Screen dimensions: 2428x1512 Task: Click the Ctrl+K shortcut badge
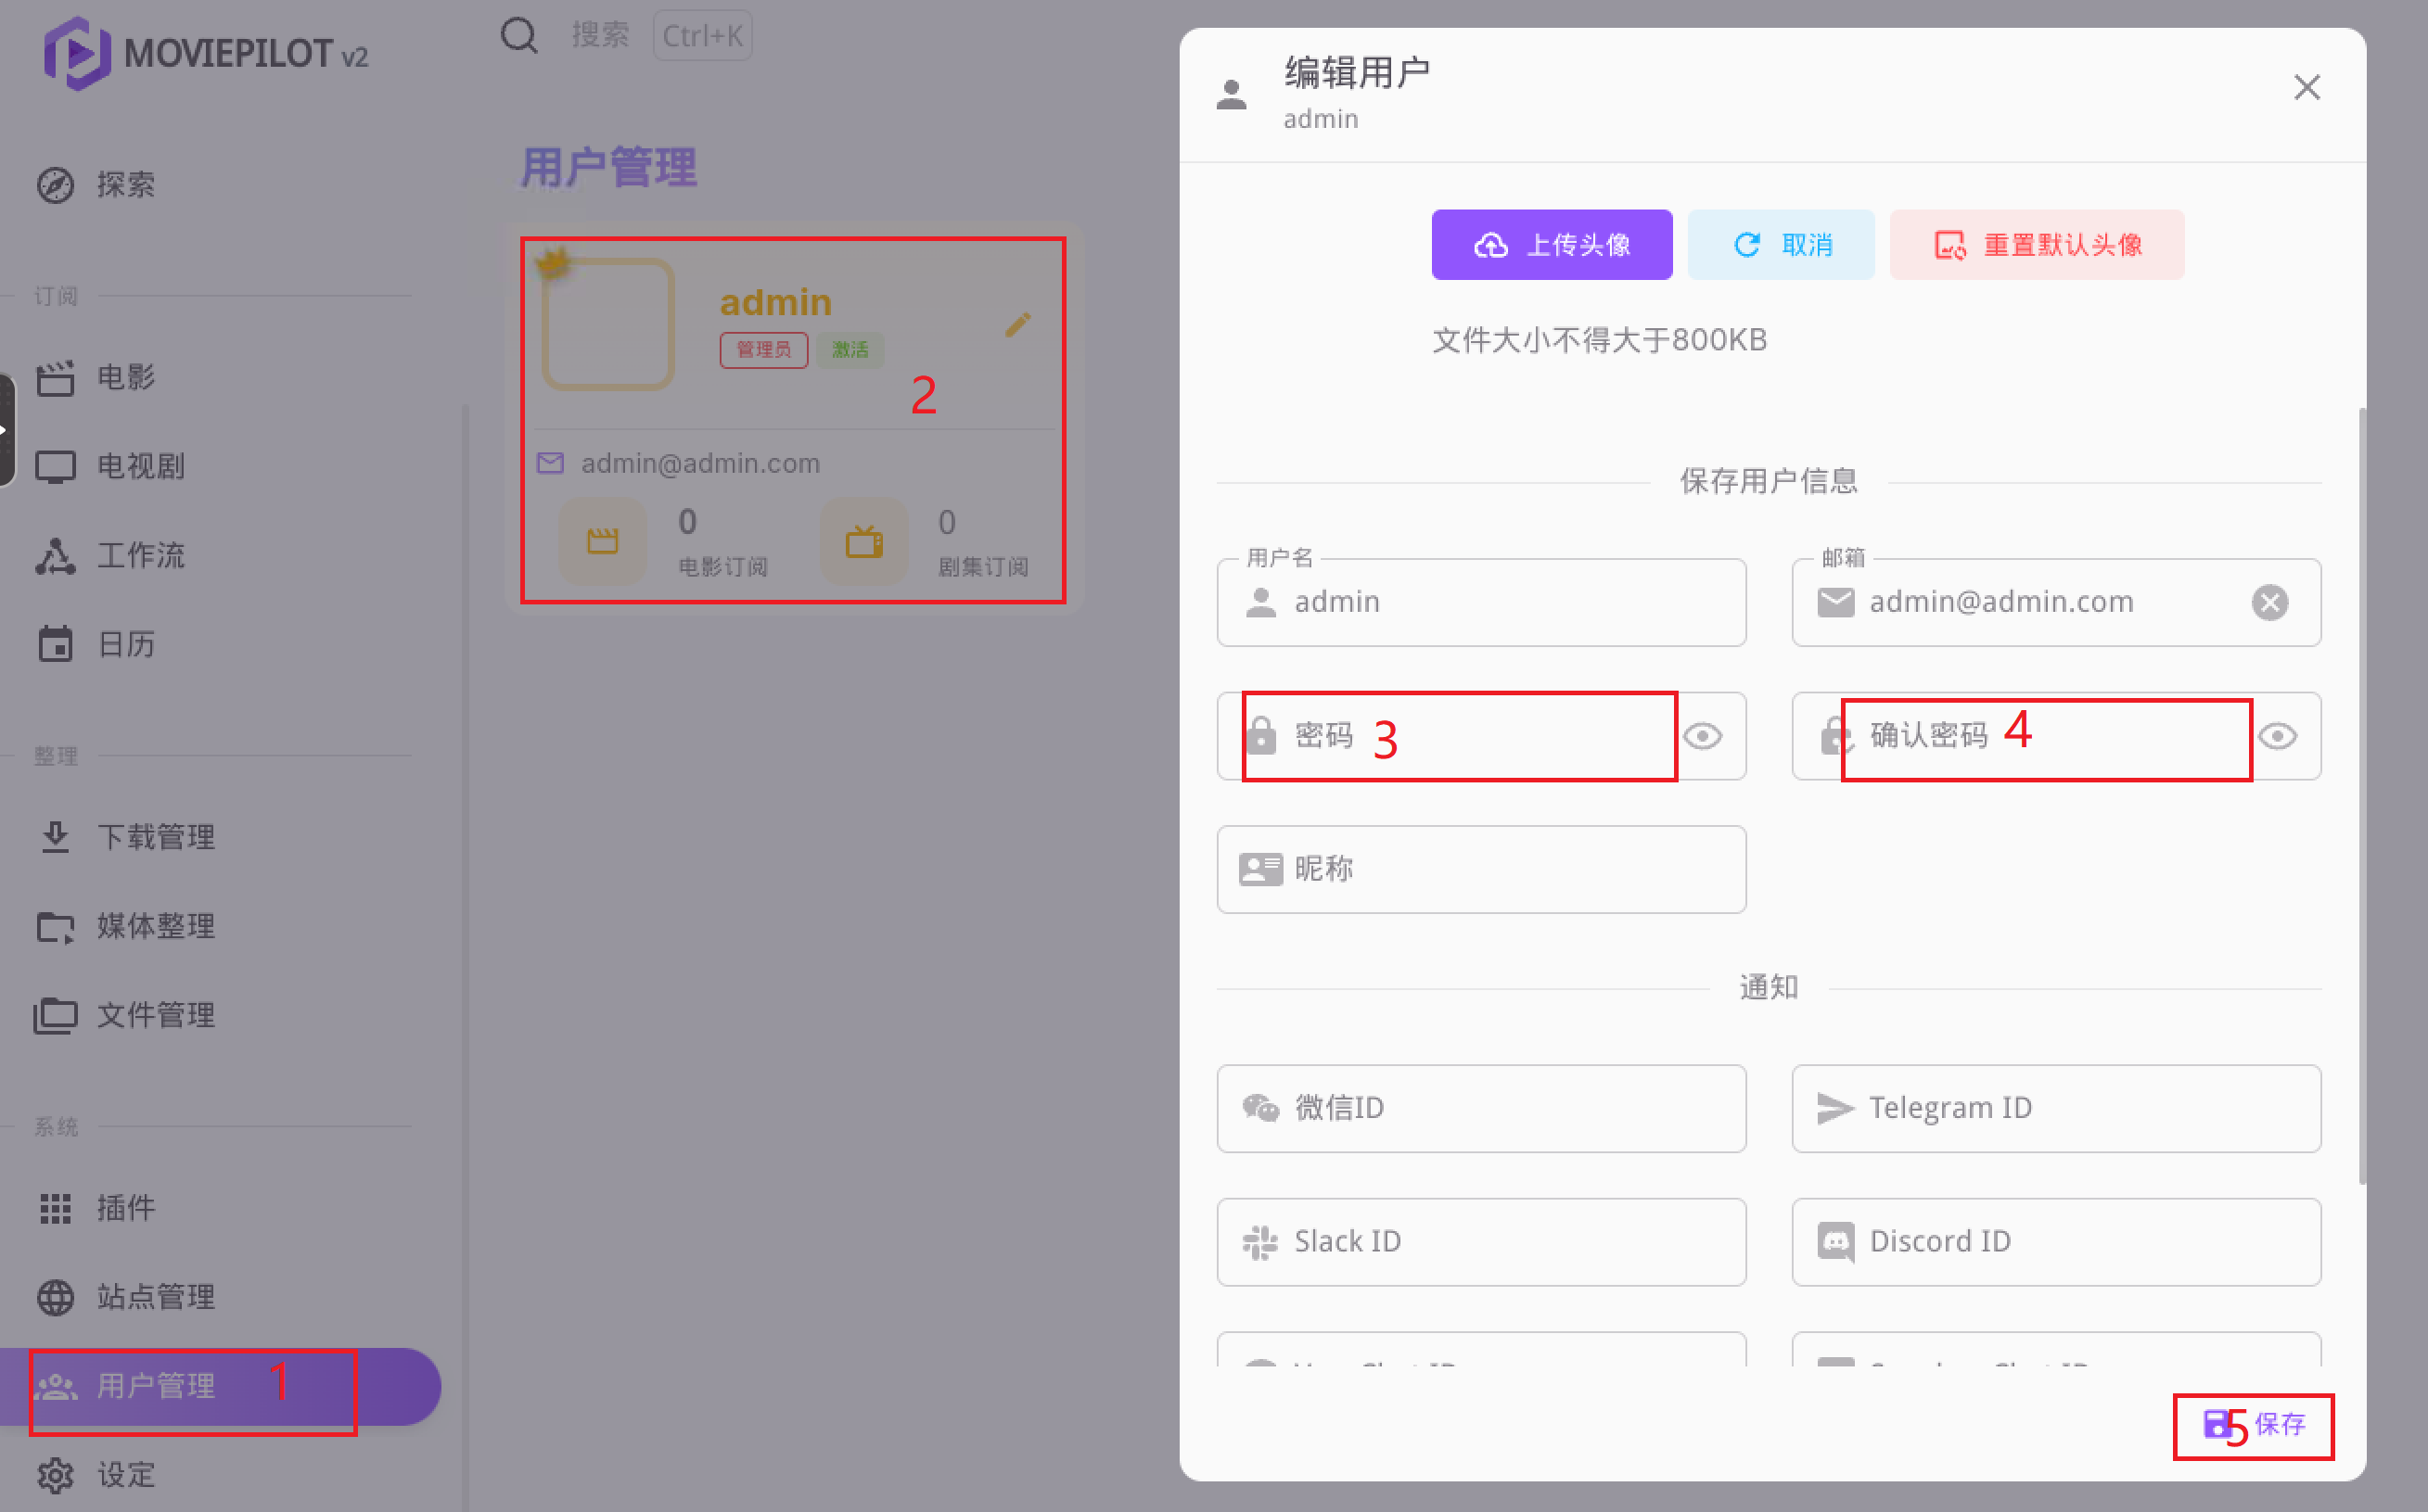coord(702,36)
